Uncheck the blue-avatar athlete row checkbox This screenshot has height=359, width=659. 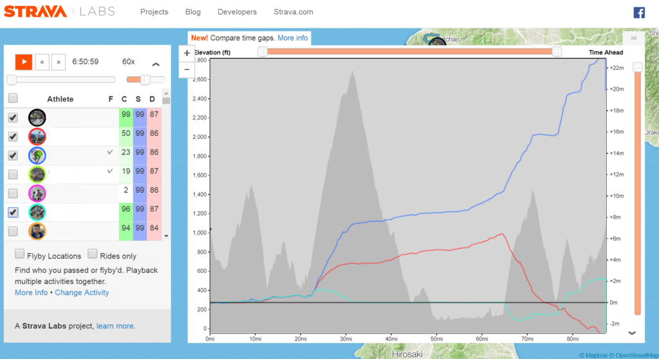pyautogui.click(x=13, y=156)
